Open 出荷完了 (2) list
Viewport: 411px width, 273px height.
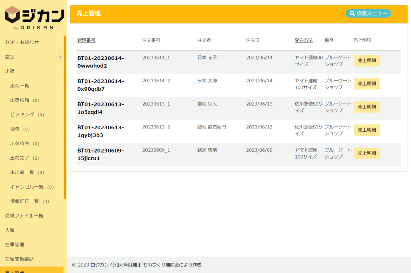click(24, 158)
